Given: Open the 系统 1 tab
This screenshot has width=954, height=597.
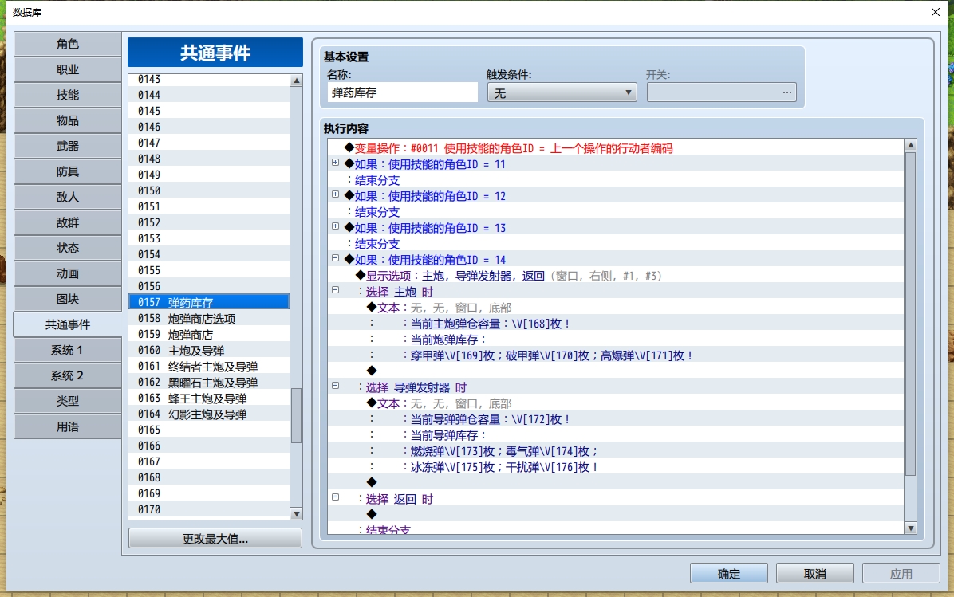Looking at the screenshot, I should point(68,351).
